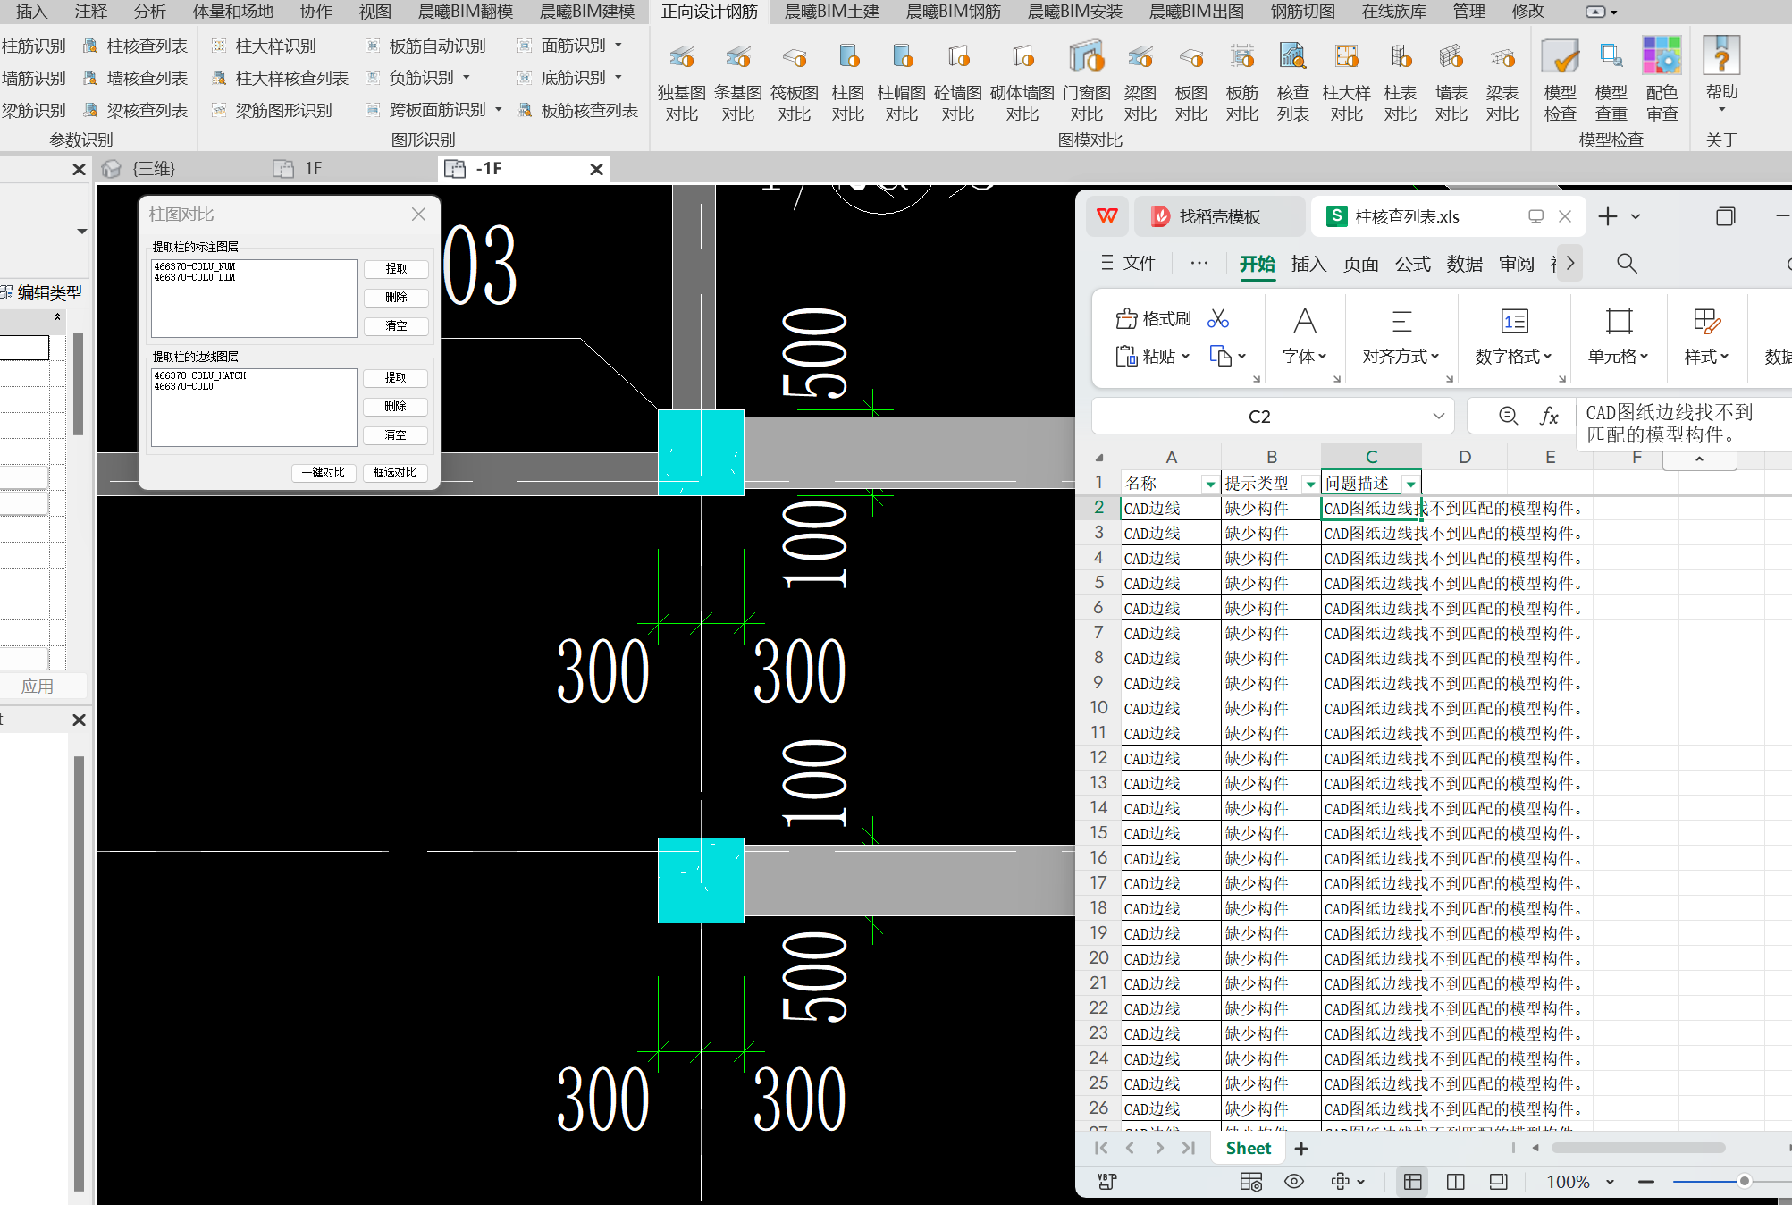Viewport: 1792px width, 1205px height.
Task: Toggle the eye view mode in status bar
Action: 1293,1182
